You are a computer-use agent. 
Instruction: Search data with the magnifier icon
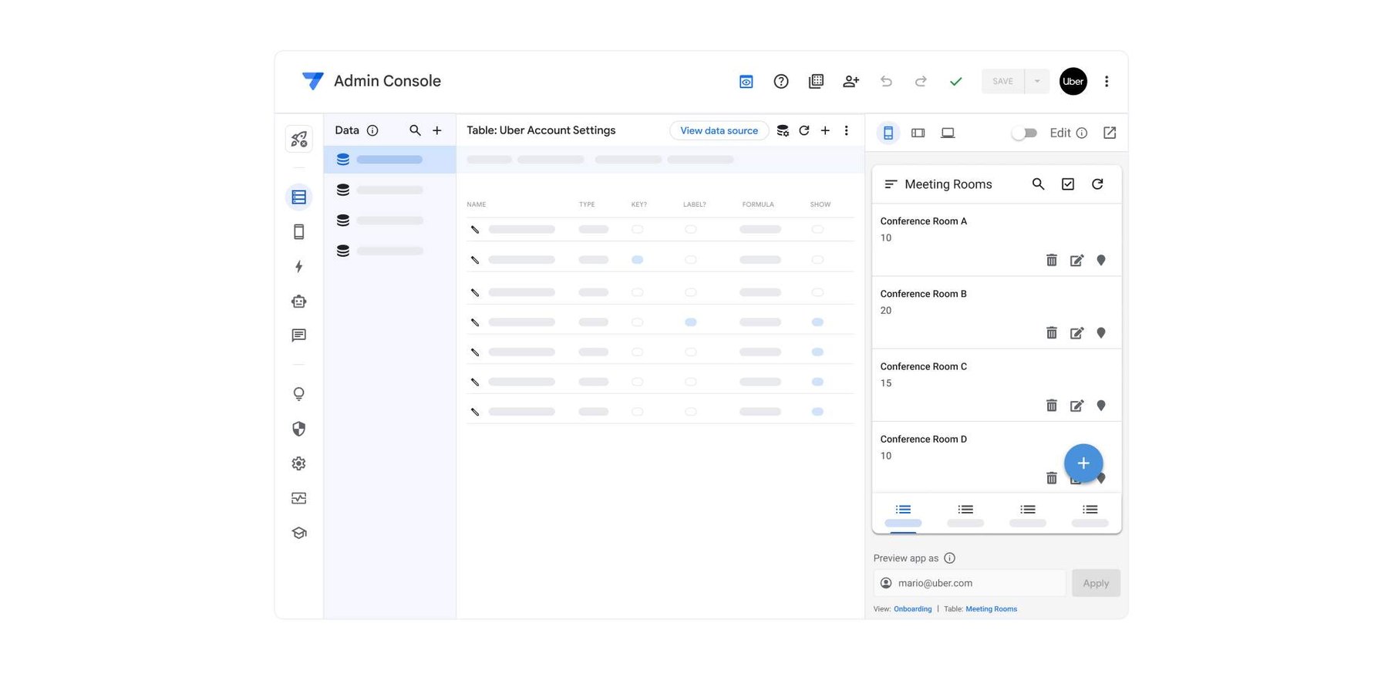[x=415, y=130]
